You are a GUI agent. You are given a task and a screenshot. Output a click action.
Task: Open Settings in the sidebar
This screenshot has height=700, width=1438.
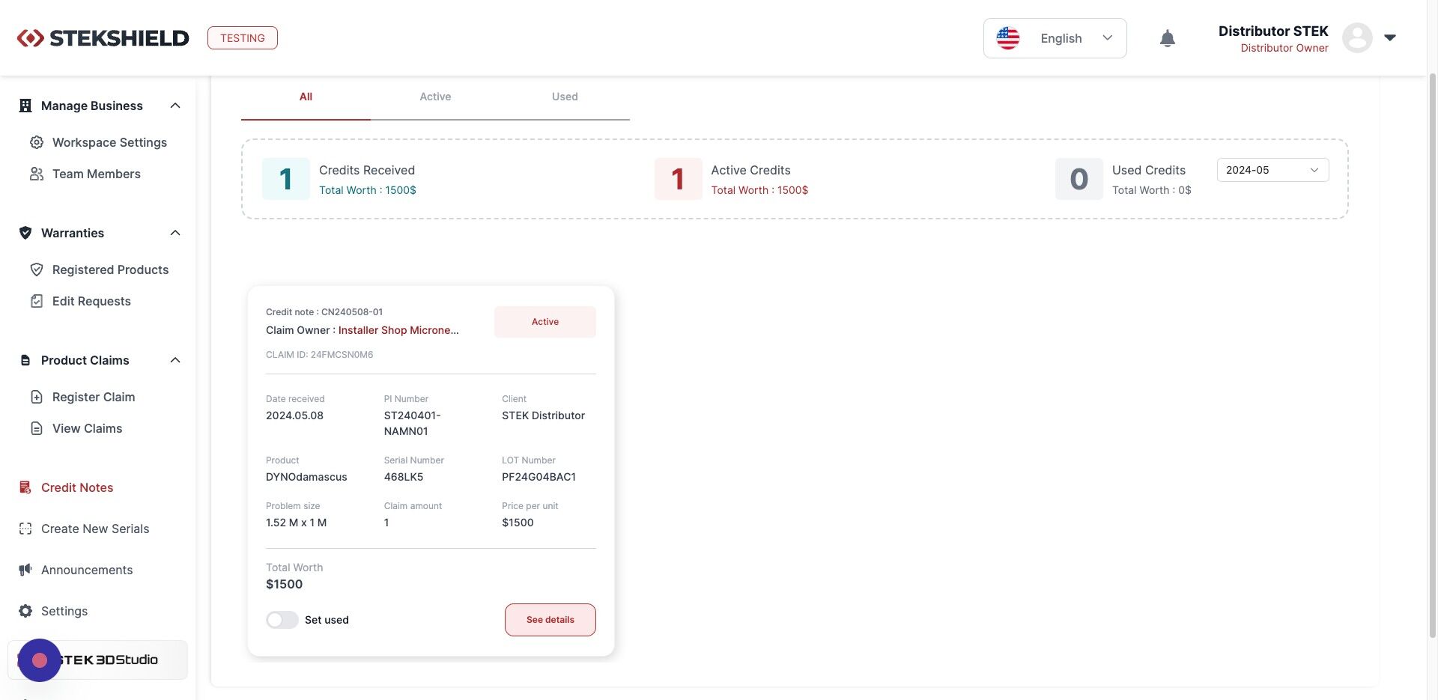coord(64,611)
